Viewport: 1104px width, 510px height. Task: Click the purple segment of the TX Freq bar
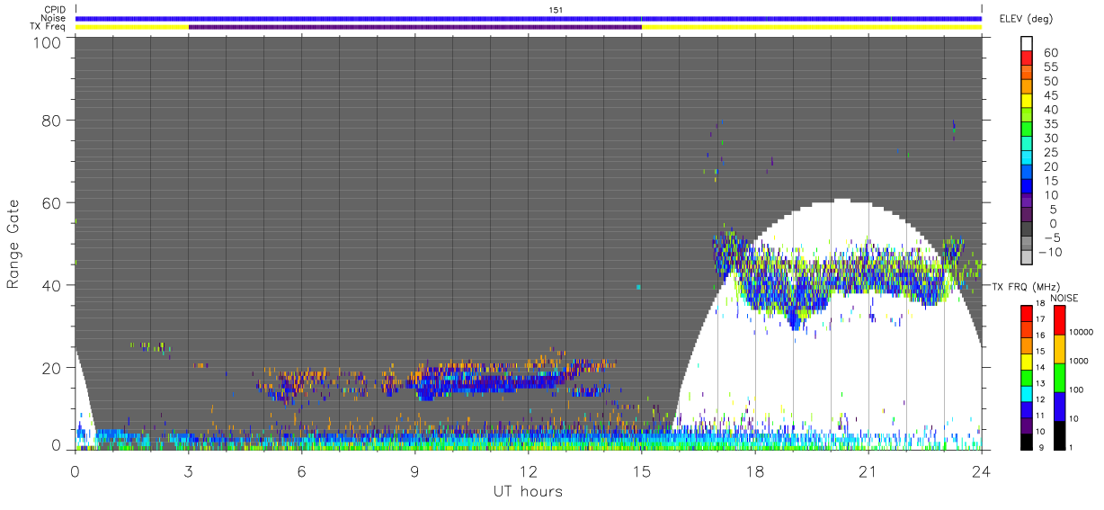[414, 27]
